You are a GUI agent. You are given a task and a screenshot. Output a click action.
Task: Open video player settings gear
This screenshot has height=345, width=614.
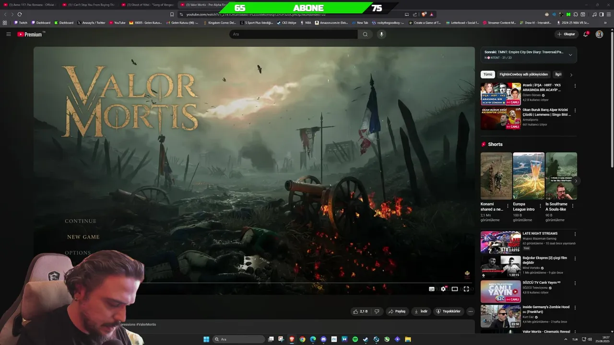pyautogui.click(x=443, y=289)
